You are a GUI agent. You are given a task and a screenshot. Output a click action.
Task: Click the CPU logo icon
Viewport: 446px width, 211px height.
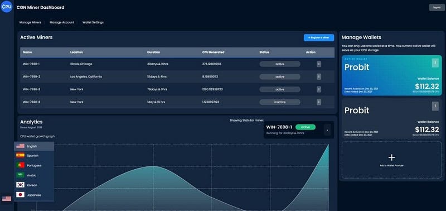click(x=6, y=7)
